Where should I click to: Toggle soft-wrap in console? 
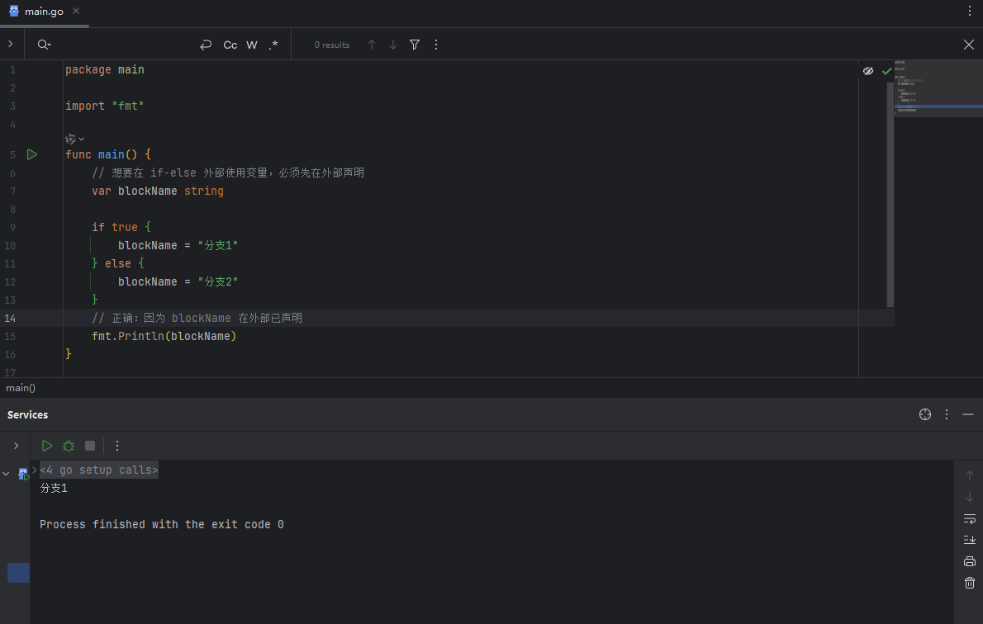point(969,518)
